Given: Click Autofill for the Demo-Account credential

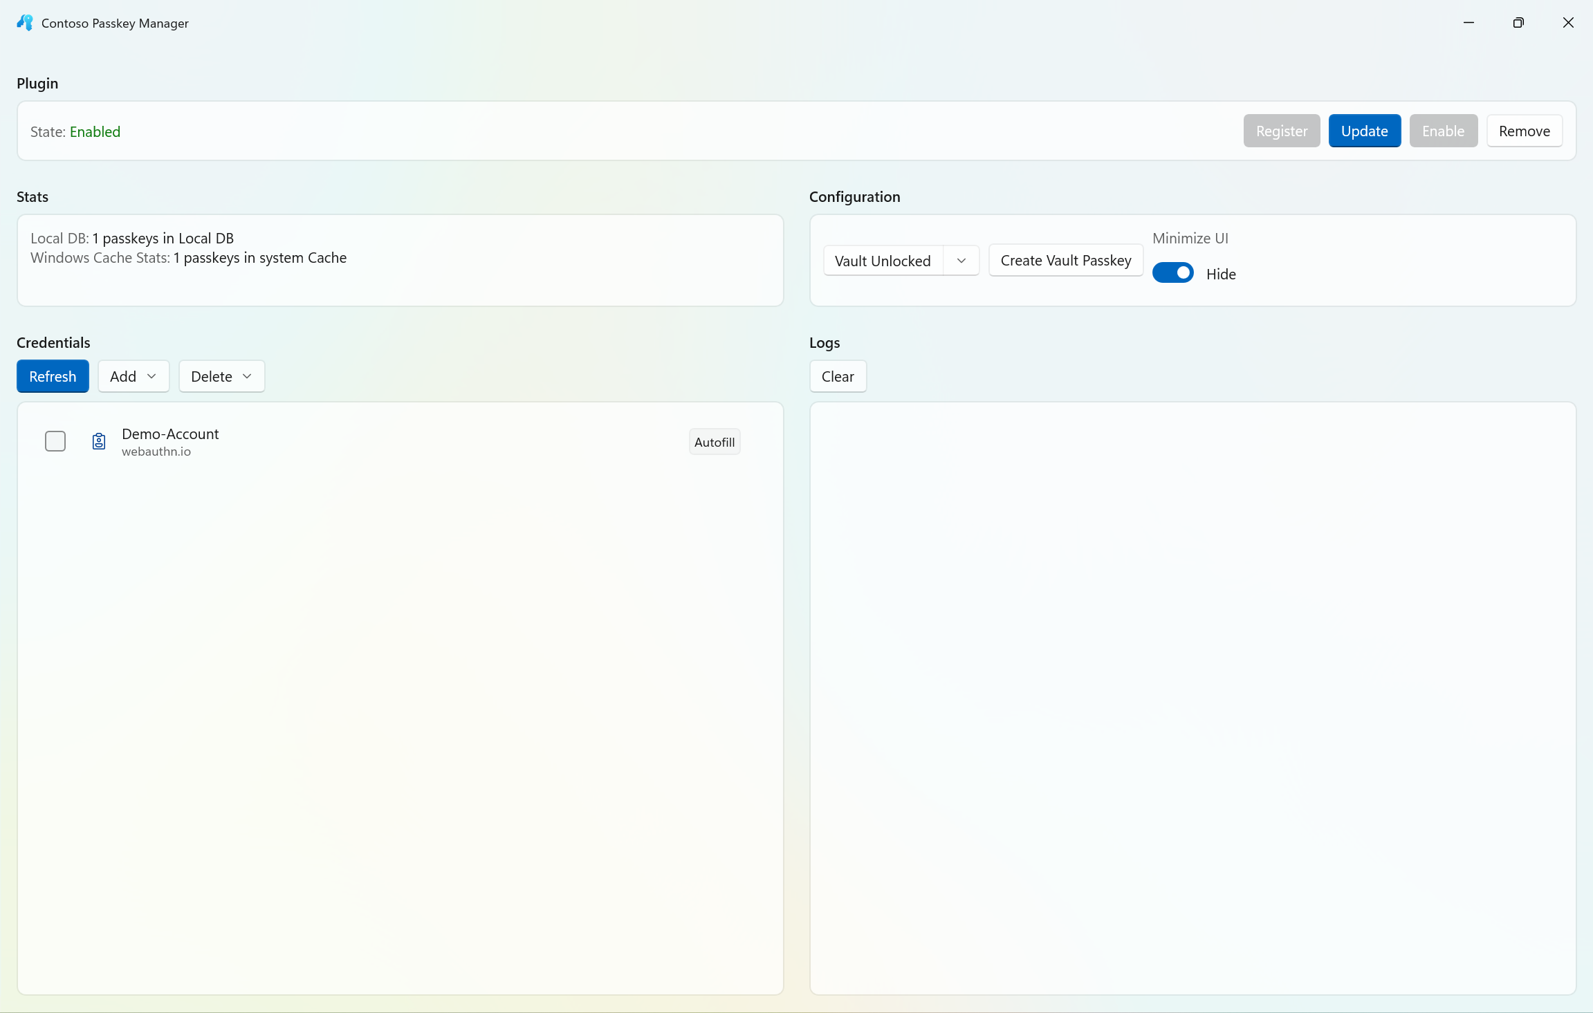Looking at the screenshot, I should (x=714, y=441).
